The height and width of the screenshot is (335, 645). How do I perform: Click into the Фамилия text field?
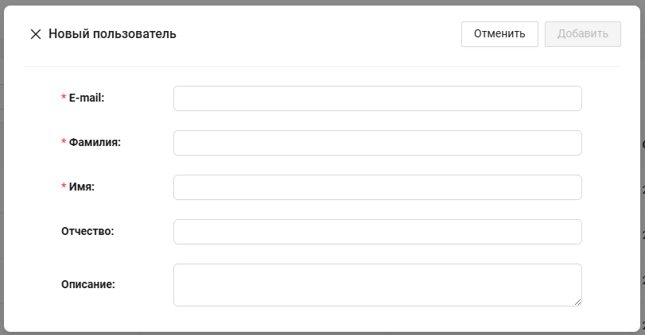[x=377, y=143]
